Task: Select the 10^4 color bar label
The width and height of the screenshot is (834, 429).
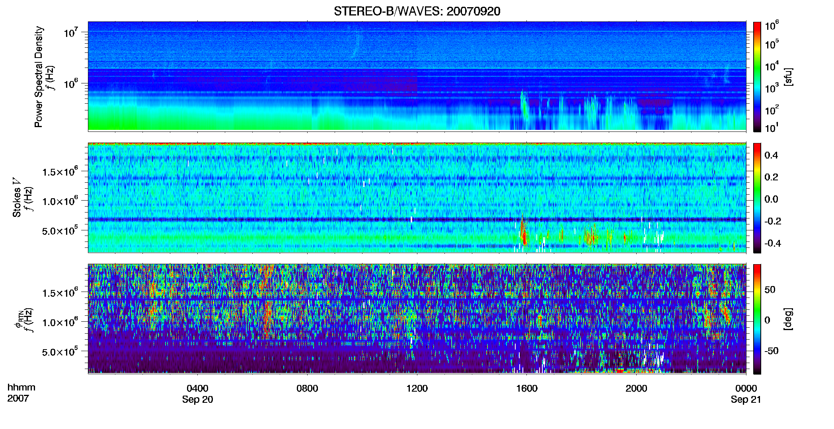Action: point(772,66)
